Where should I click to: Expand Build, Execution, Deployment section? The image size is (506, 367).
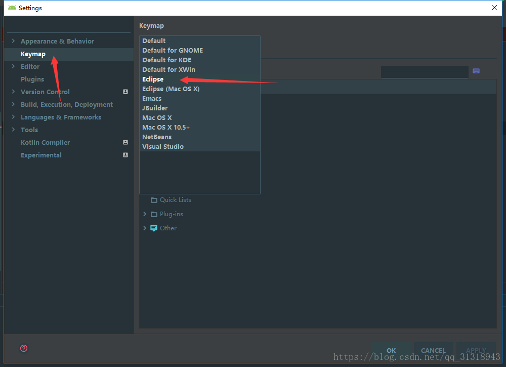(x=13, y=104)
